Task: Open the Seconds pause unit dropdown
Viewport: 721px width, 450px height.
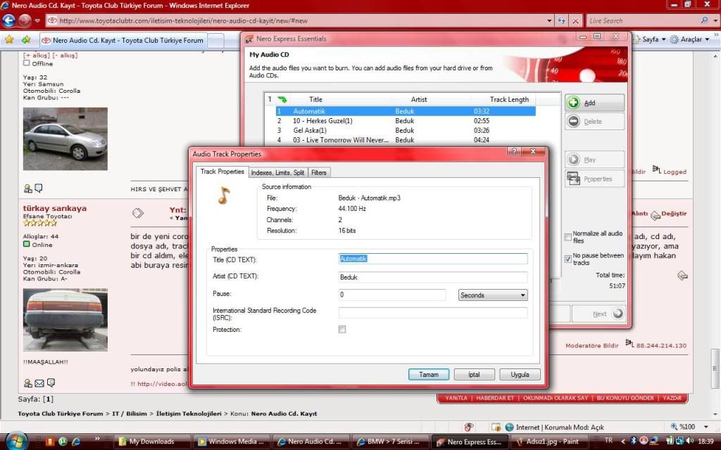Action: coord(493,295)
